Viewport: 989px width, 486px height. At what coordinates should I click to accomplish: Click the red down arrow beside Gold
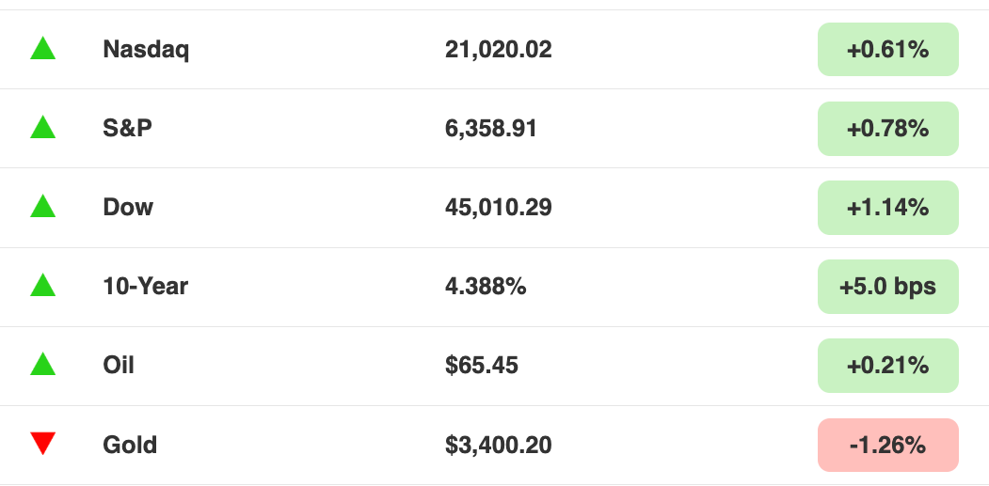(x=43, y=444)
